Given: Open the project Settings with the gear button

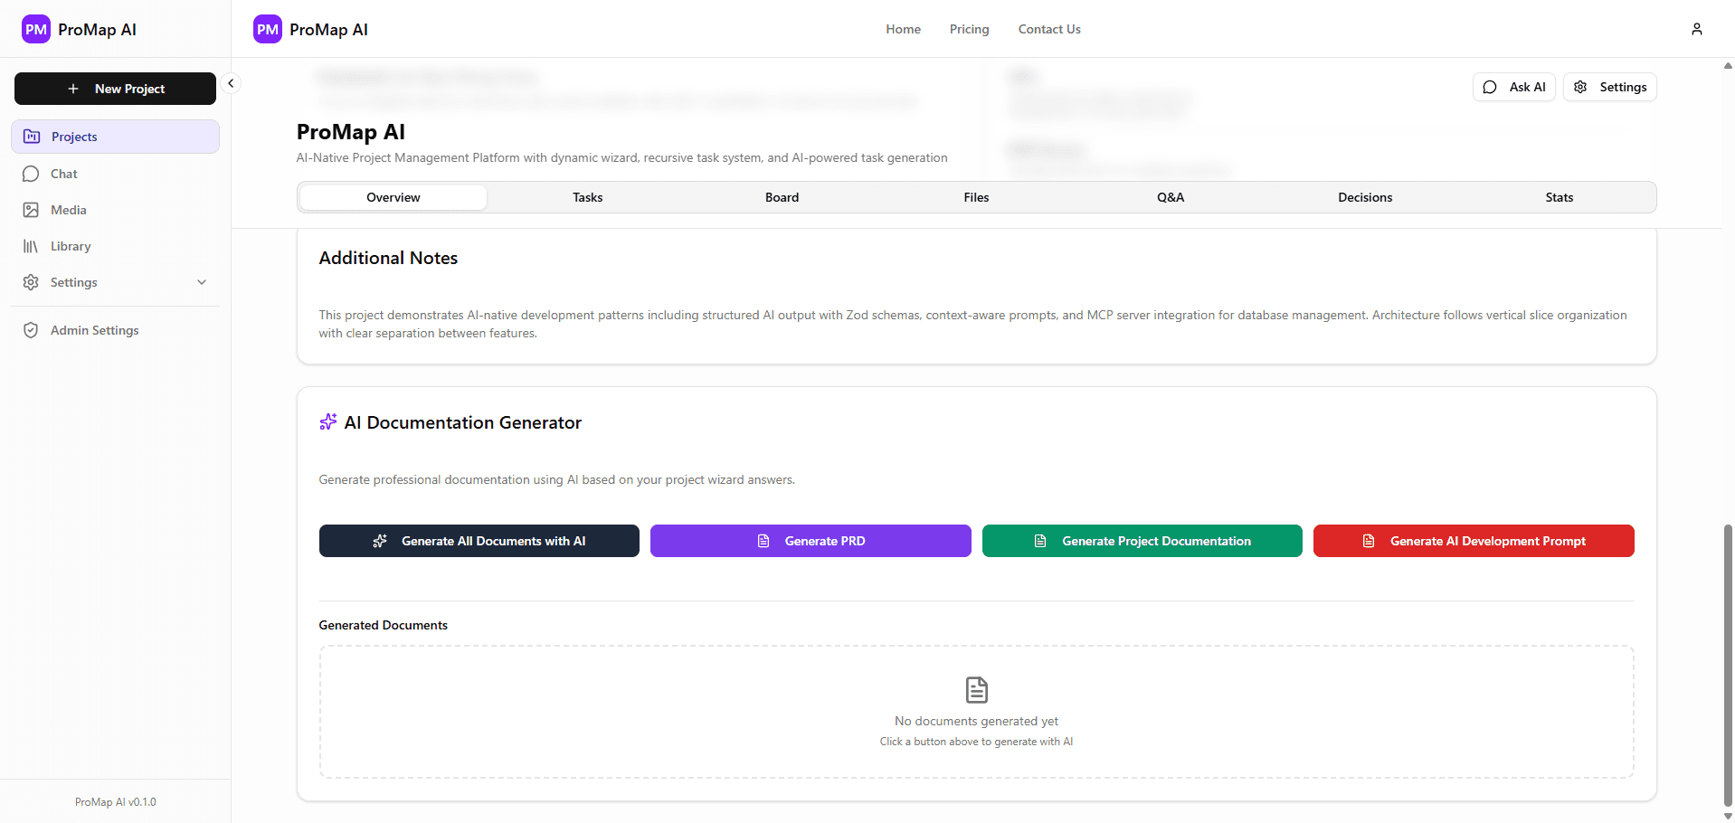Looking at the screenshot, I should pos(1609,87).
